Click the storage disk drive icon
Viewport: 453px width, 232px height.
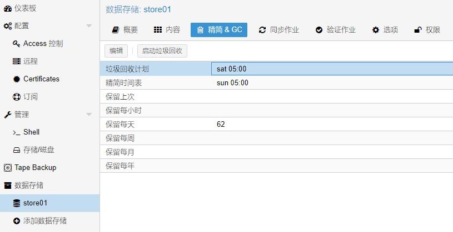pos(17,150)
